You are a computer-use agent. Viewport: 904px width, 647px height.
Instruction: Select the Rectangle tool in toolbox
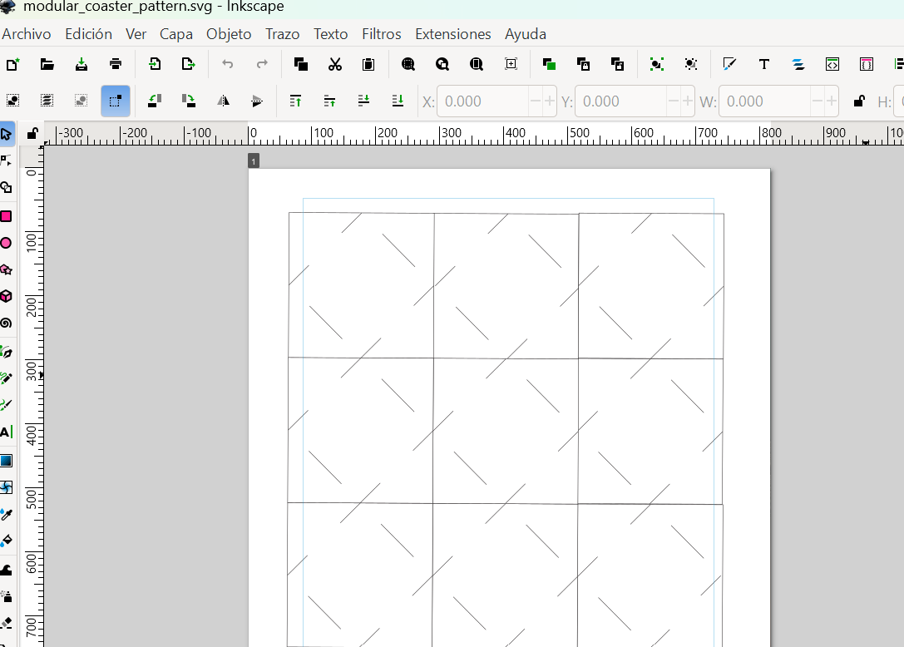tap(6, 216)
